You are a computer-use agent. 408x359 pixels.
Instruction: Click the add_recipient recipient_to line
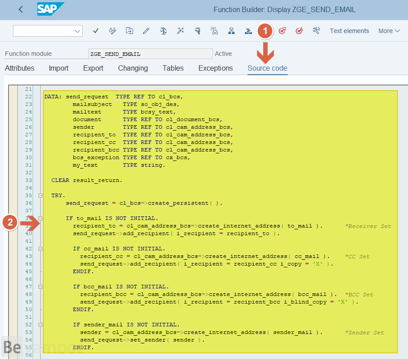176,233
